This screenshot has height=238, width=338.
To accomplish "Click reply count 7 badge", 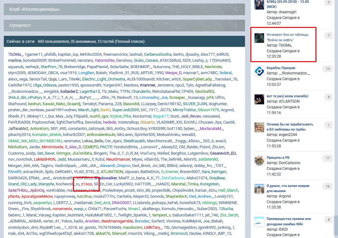I will (328, 35).
